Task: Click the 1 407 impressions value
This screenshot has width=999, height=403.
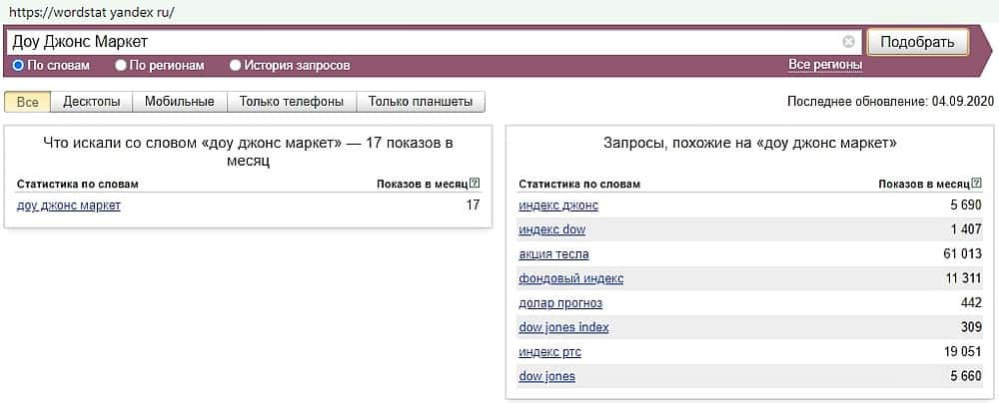Action: (x=966, y=229)
